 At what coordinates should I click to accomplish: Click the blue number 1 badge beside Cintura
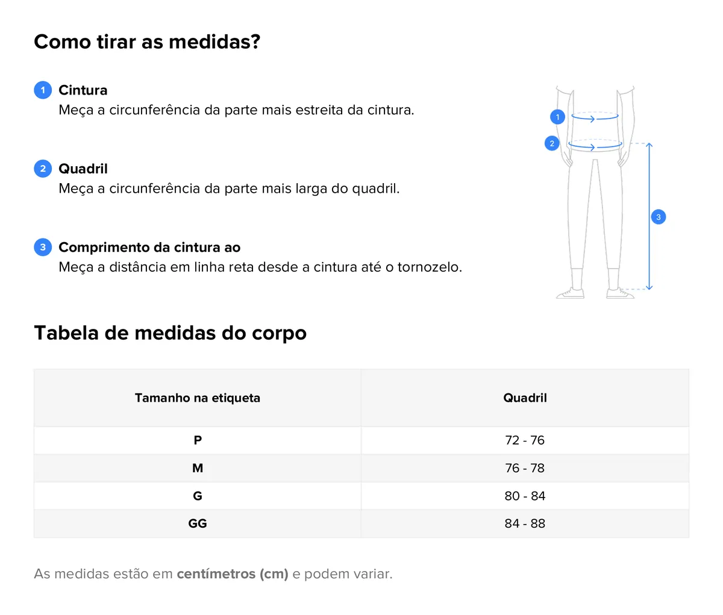point(43,90)
